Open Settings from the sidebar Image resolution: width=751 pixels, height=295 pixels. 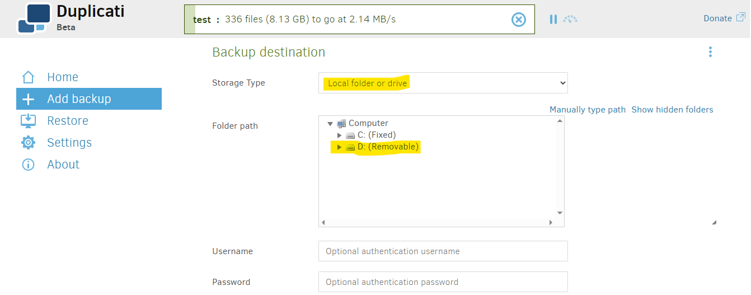coord(69,143)
